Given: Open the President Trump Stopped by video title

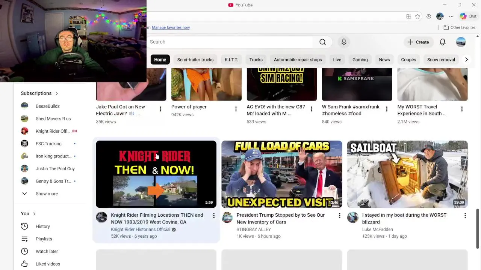Looking at the screenshot, I should (x=280, y=219).
